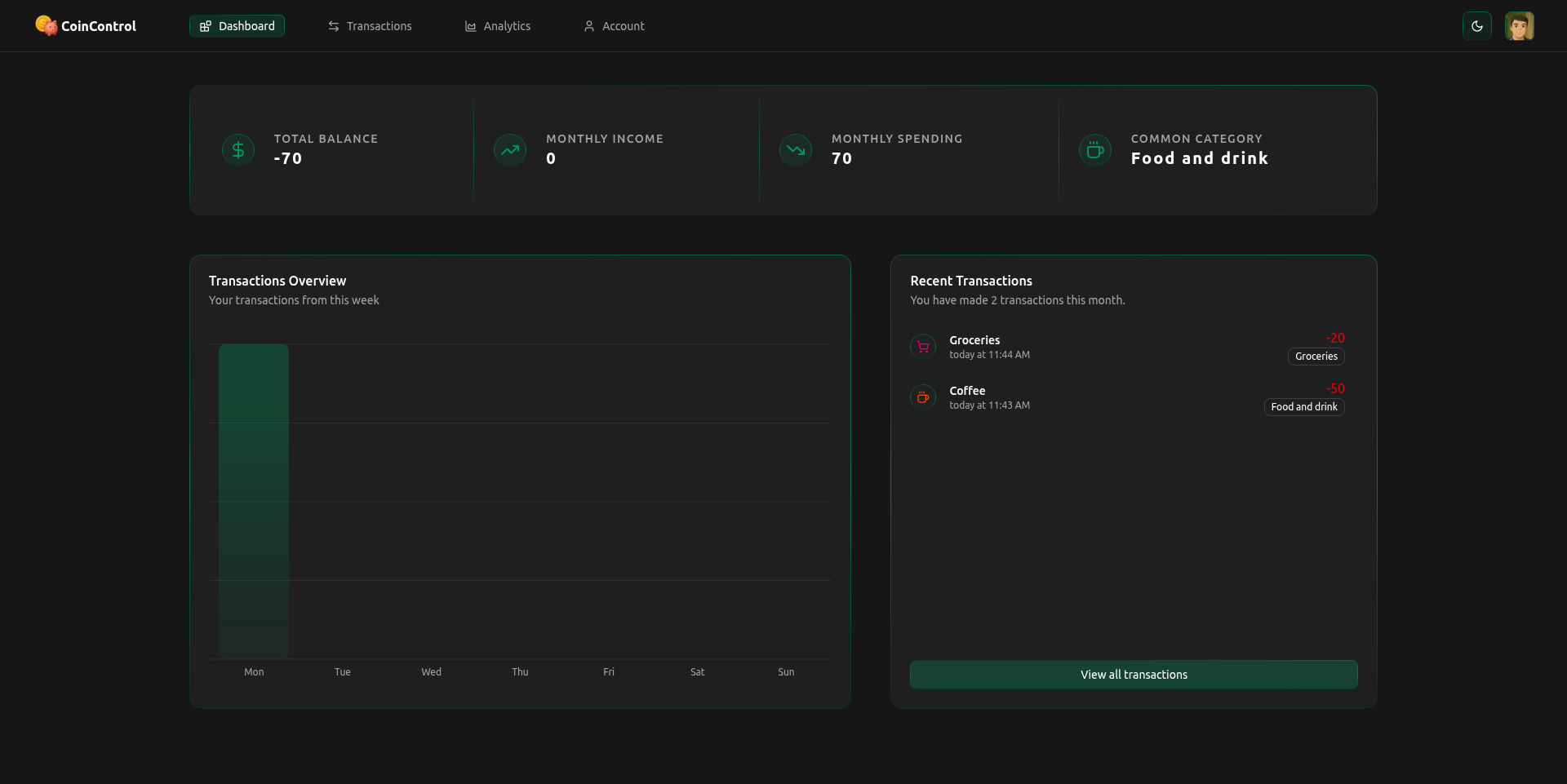The image size is (1567, 784).
Task: Click the coffee icon beside the Coffee transaction
Action: pos(922,397)
